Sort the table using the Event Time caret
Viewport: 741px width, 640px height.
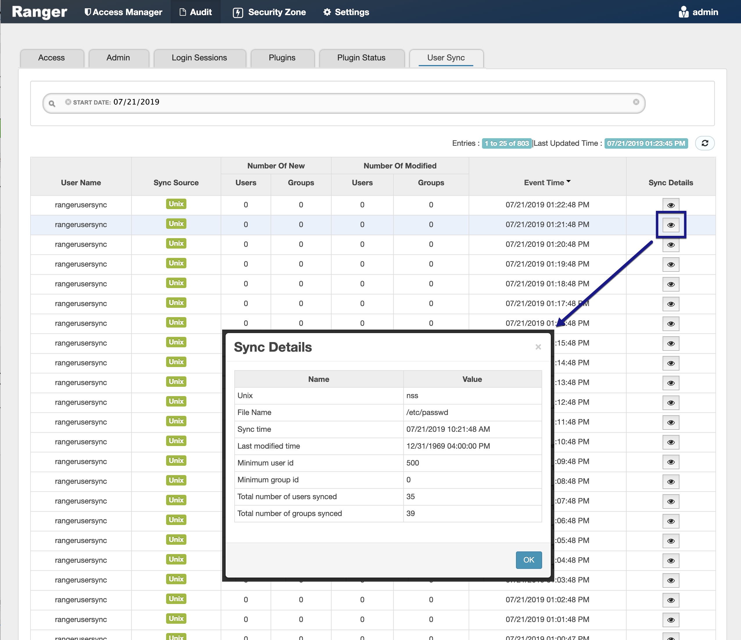[x=569, y=181]
